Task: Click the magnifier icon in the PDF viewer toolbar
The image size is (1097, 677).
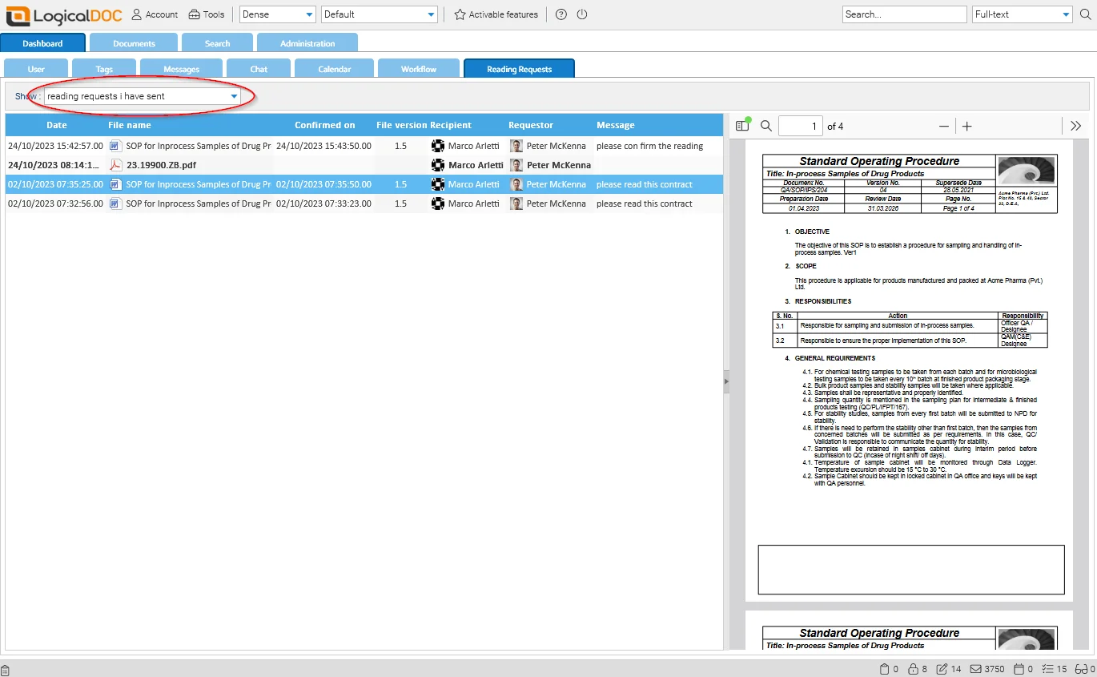Action: pos(765,126)
